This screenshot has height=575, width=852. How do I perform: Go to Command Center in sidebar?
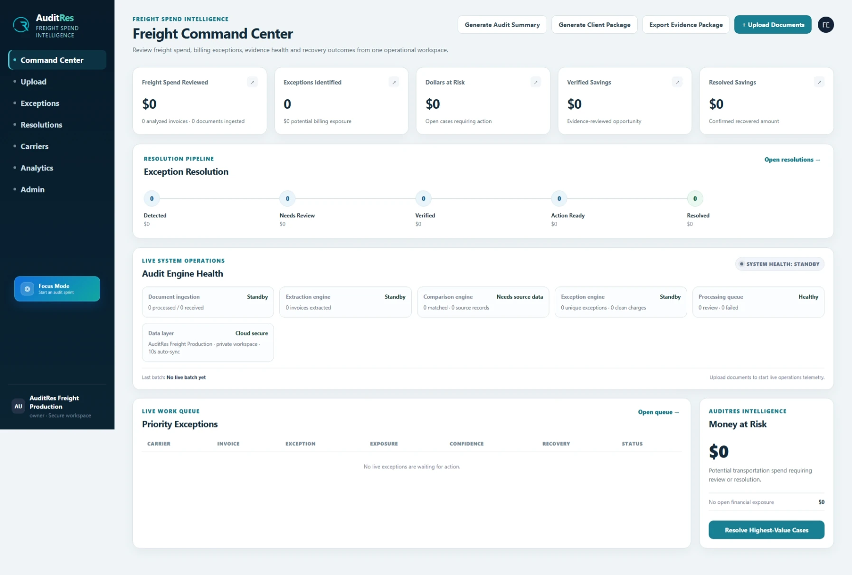pos(57,60)
